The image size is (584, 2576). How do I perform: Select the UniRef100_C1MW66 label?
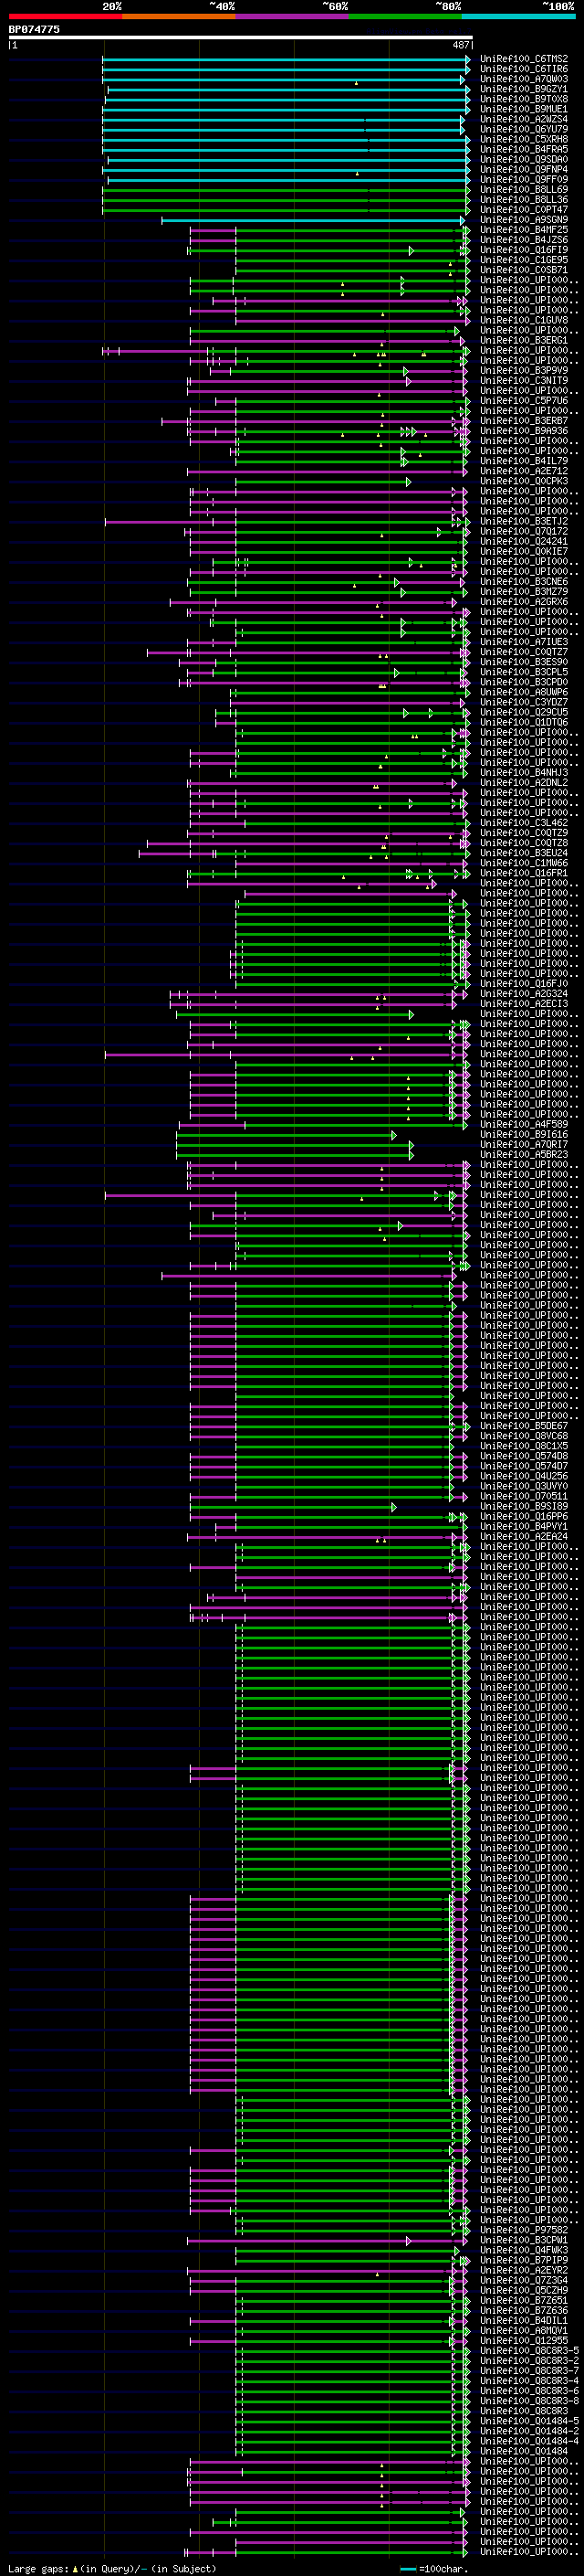524,863
